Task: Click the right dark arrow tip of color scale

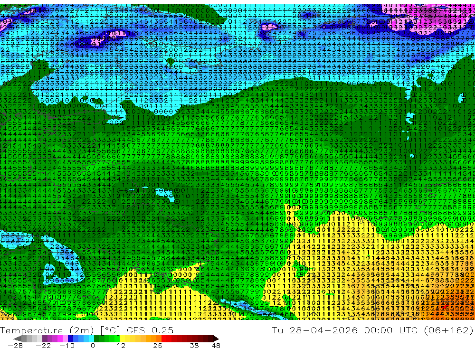Action: [217, 339]
